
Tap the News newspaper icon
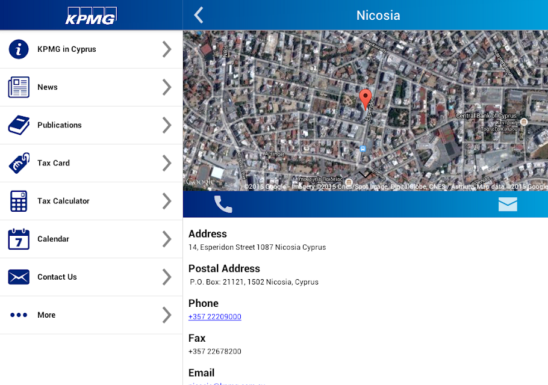tap(19, 87)
